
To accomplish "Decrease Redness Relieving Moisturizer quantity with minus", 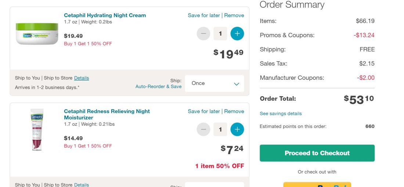I will click(x=203, y=129).
